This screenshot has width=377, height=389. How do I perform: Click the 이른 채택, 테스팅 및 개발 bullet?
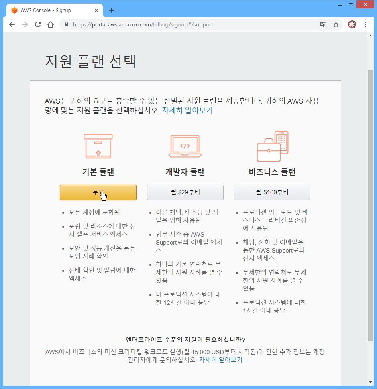tap(187, 216)
